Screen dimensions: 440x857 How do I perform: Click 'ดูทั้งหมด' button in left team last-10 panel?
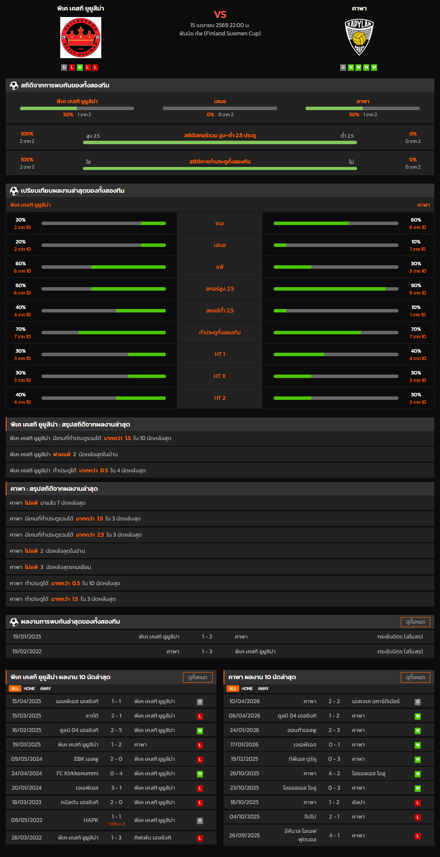[x=197, y=677]
